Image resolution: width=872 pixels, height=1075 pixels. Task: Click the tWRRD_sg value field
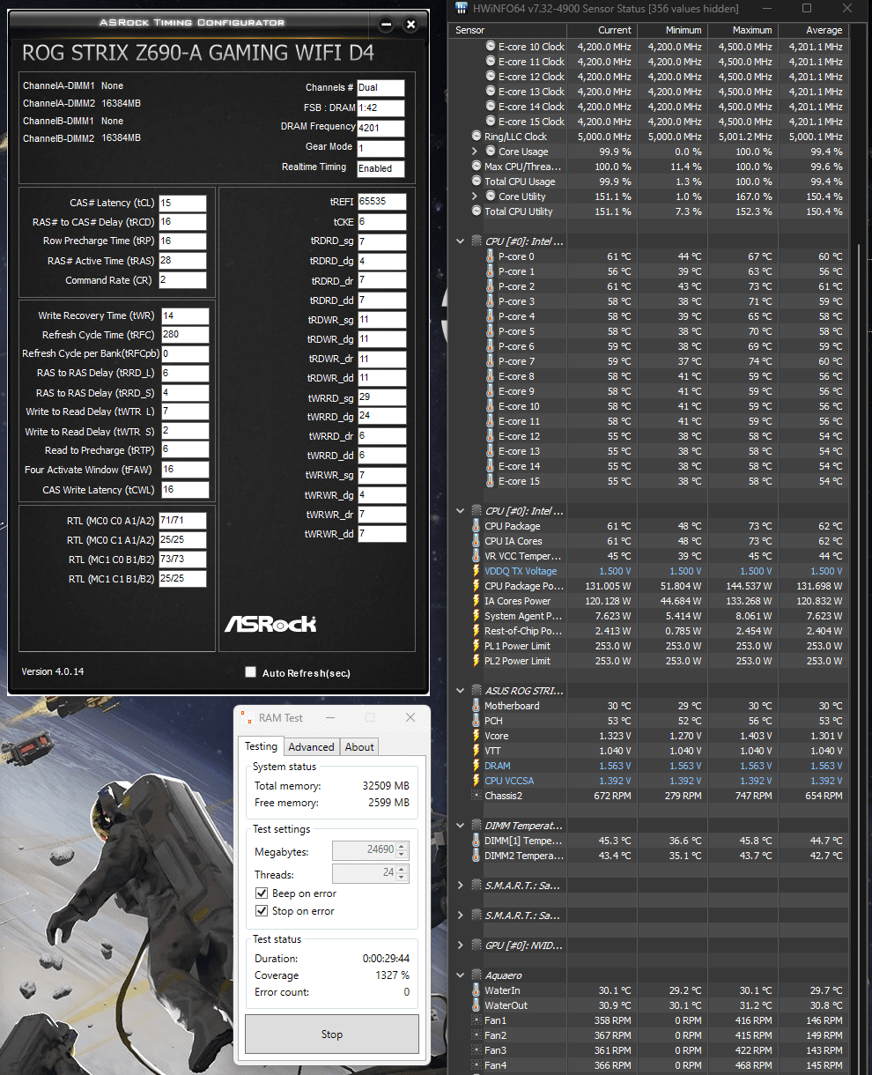382,397
